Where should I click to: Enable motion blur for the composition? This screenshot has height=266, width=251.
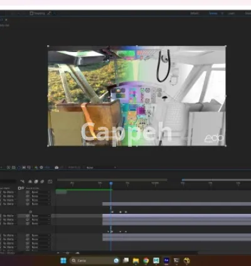tap(42, 181)
